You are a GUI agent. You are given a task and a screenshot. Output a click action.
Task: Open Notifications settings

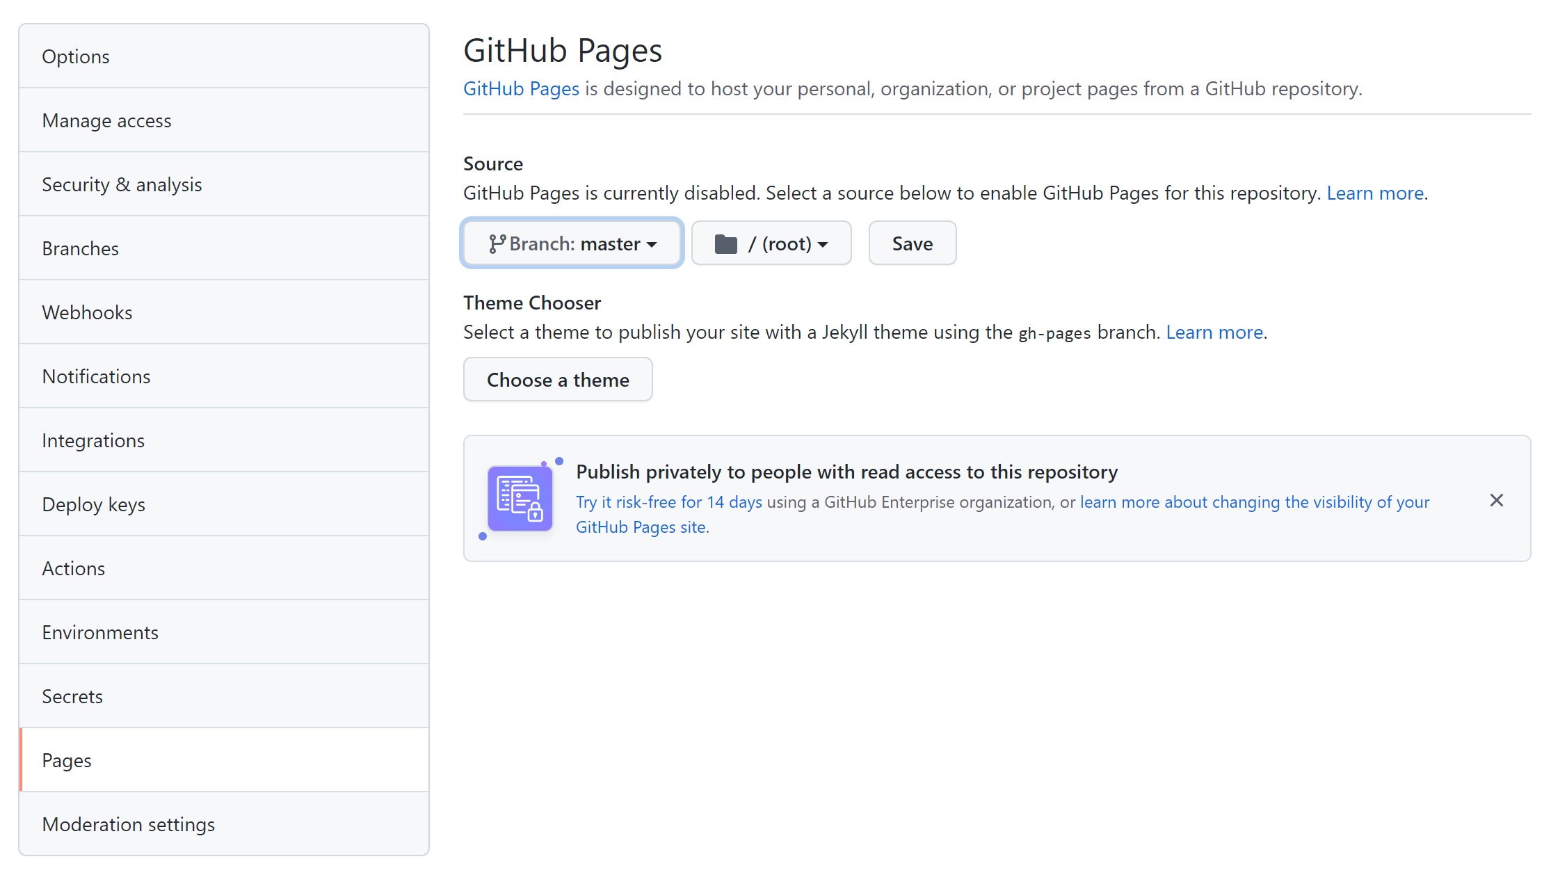point(224,376)
